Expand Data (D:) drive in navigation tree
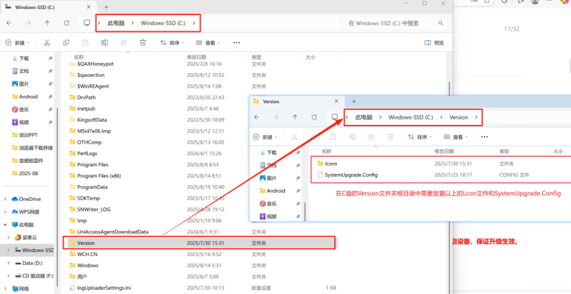 pyautogui.click(x=6, y=263)
